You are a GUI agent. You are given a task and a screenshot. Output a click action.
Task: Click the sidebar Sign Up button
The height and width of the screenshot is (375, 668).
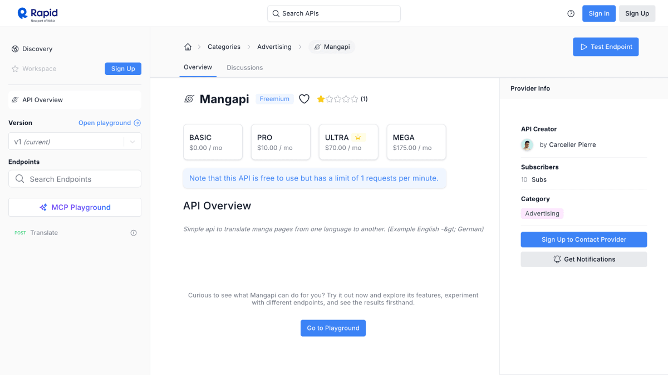click(x=123, y=69)
